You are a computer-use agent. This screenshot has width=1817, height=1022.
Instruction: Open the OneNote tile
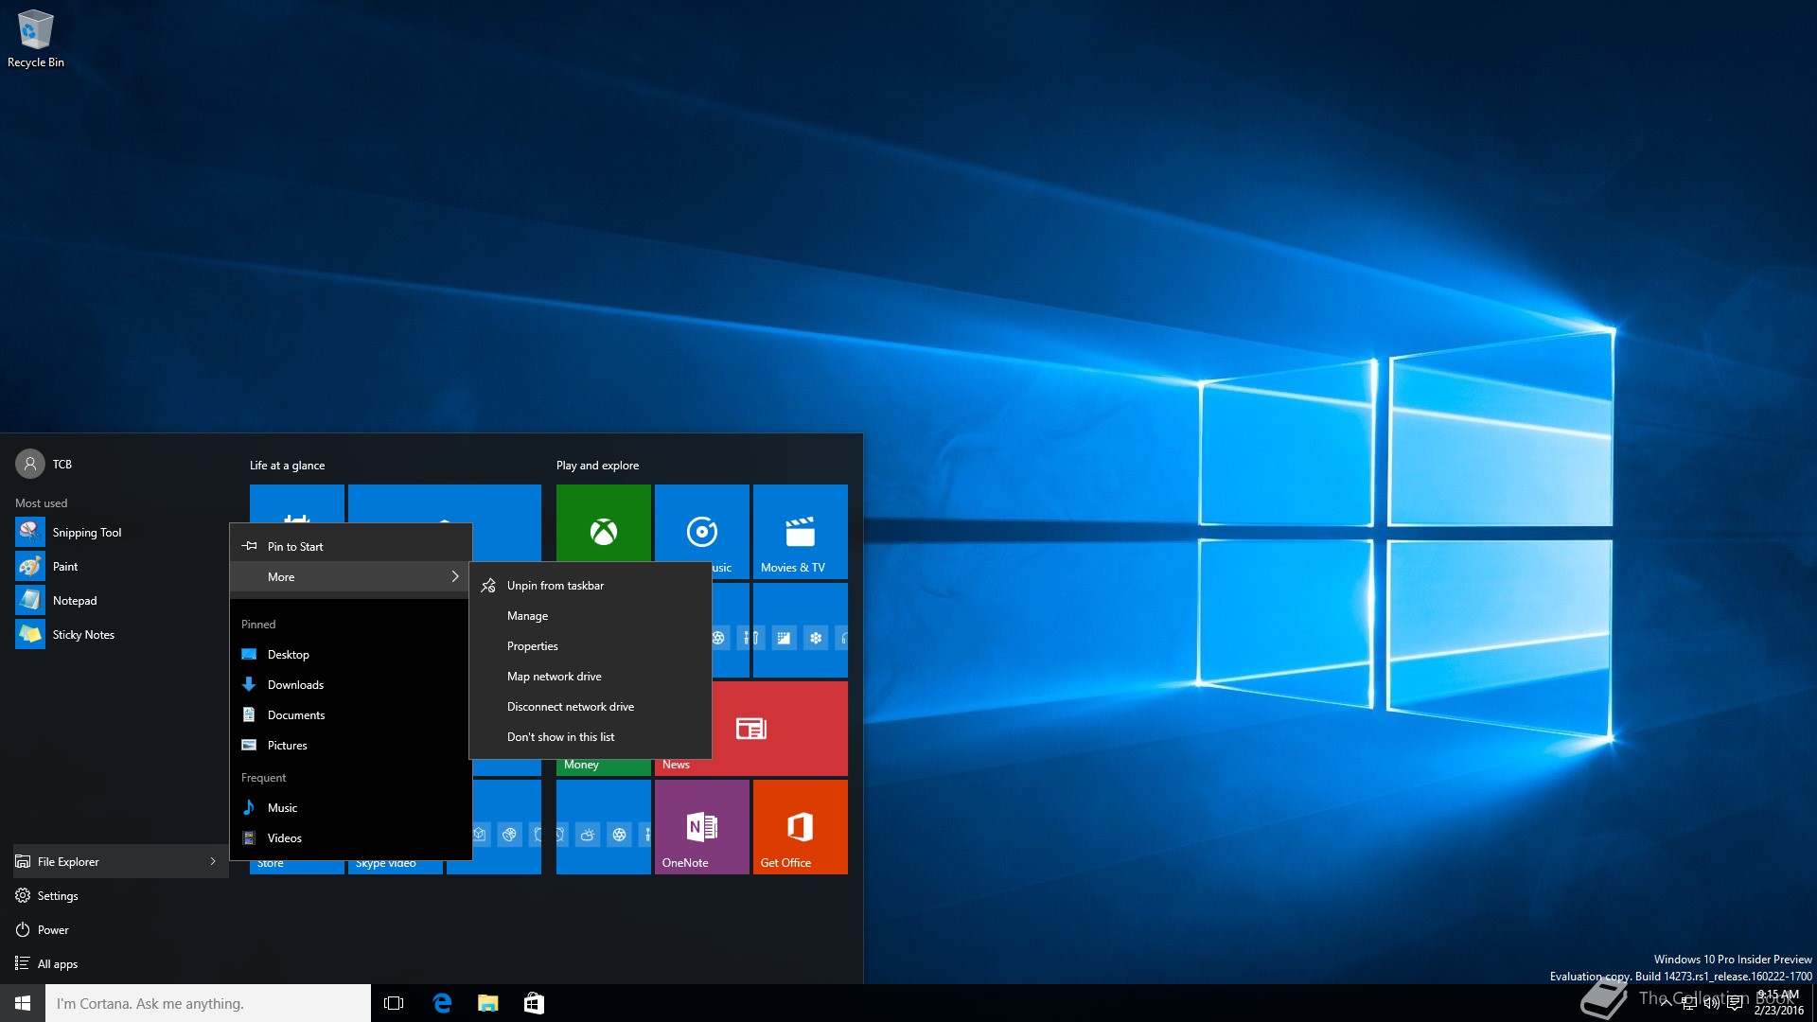(x=701, y=827)
